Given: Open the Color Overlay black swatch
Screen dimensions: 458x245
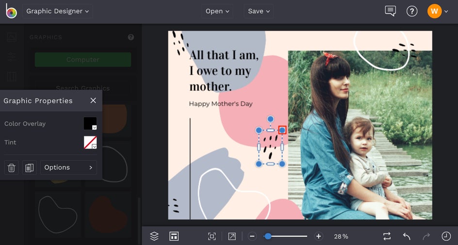Looking at the screenshot, I should click(90, 123).
